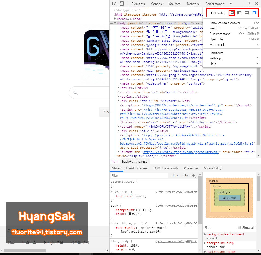Open the more tabs chevron in DevTools
This screenshot has height=255, width=261.
click(x=230, y=4)
